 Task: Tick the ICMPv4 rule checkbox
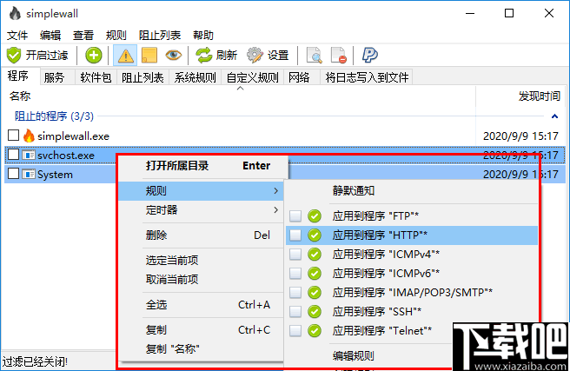coord(295,254)
